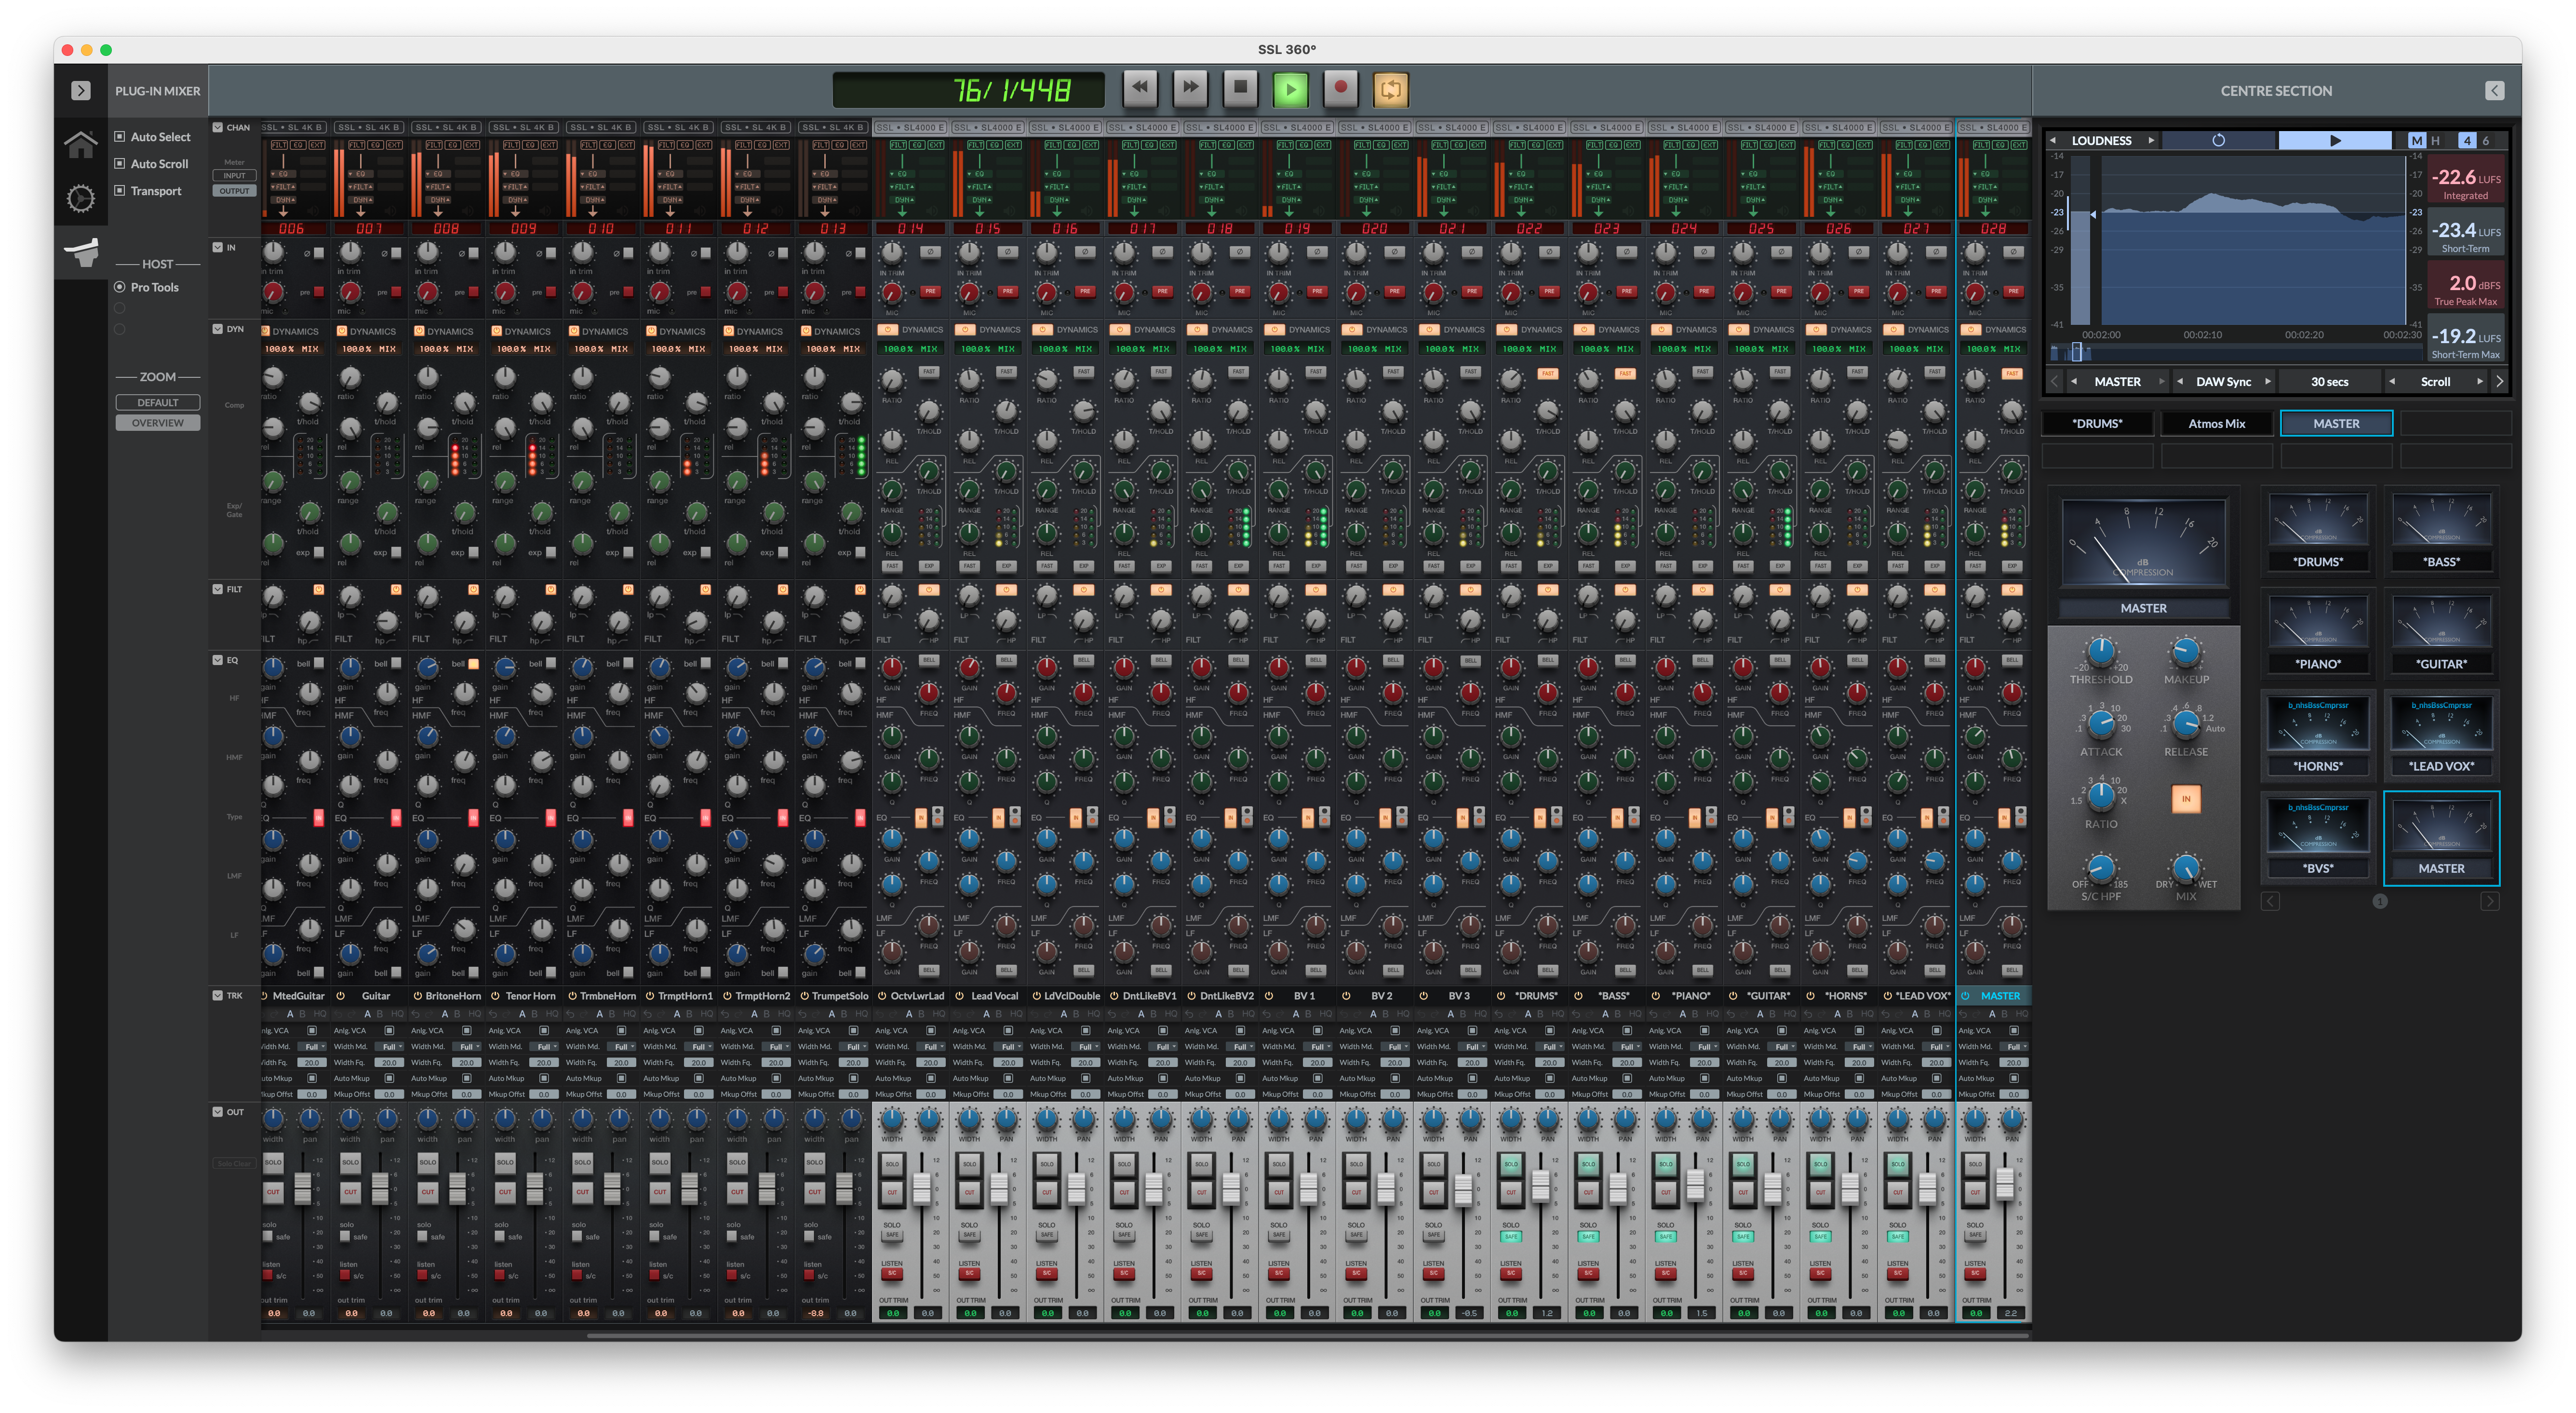Select the *BVS* bus compressor meter
The image size is (2576, 1413).
[x=2318, y=838]
